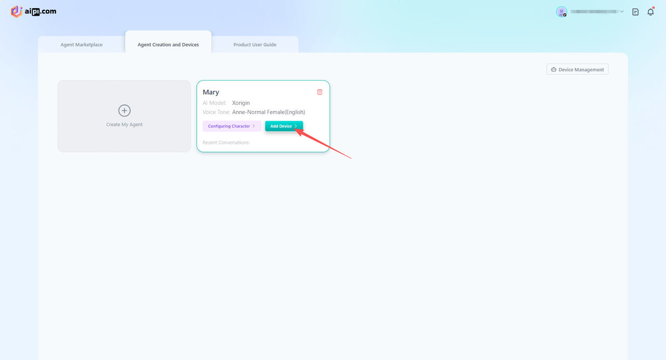Click the blurred account username text
Image resolution: width=666 pixels, height=360 pixels.
pos(594,11)
